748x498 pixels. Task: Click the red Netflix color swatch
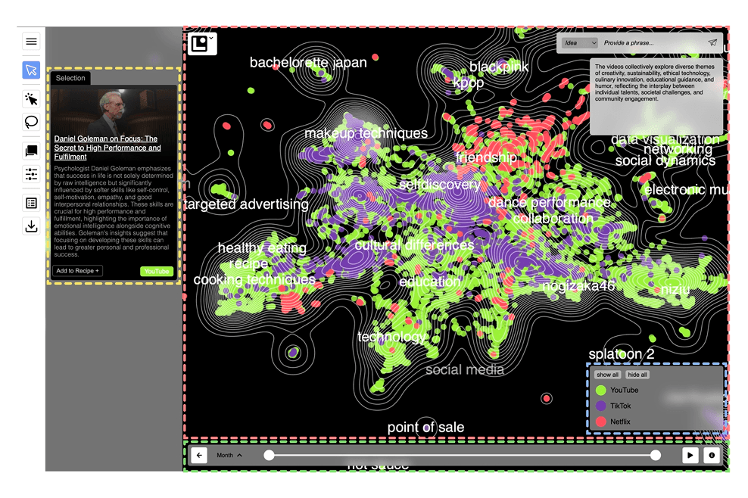(x=601, y=422)
